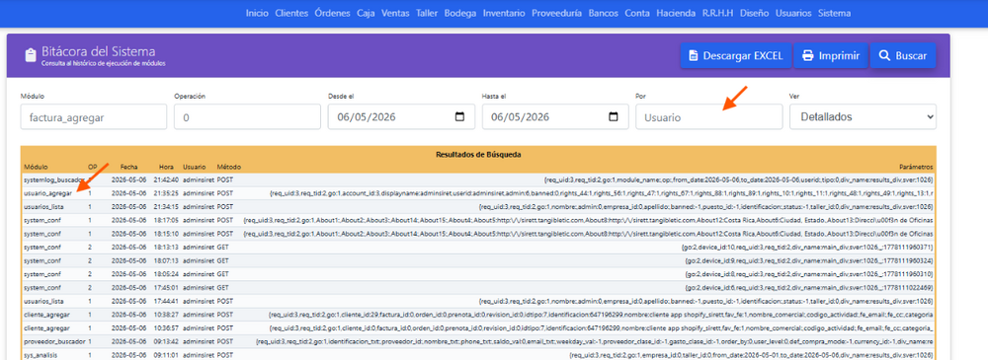
Task: Click the Módulo column header
Action: [36, 167]
